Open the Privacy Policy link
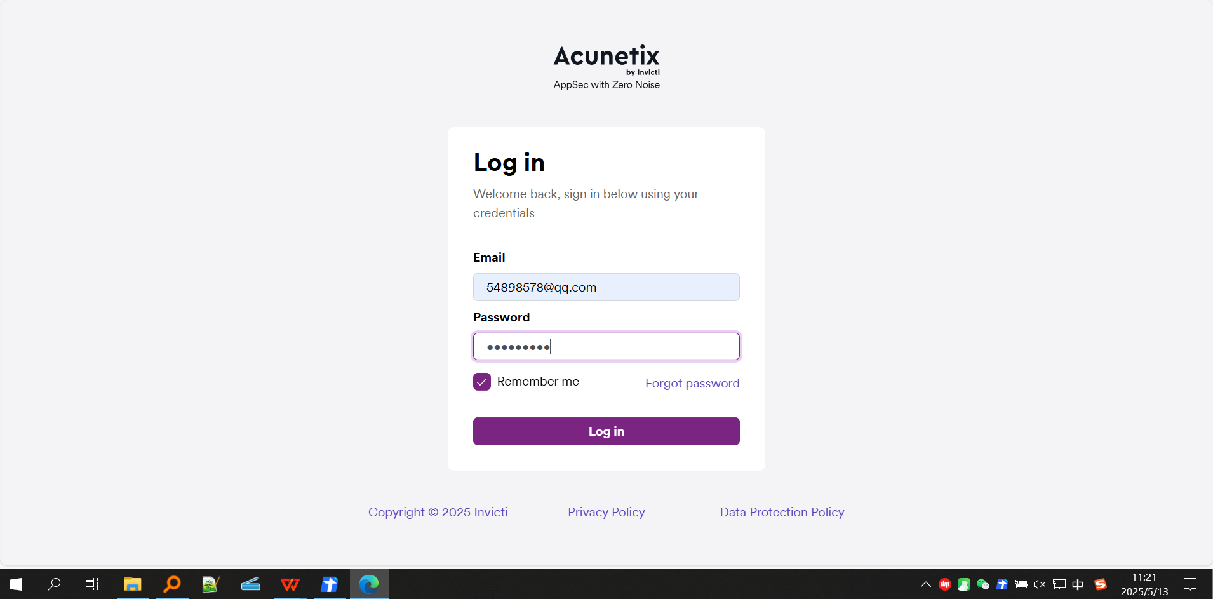This screenshot has height=599, width=1213. point(606,512)
